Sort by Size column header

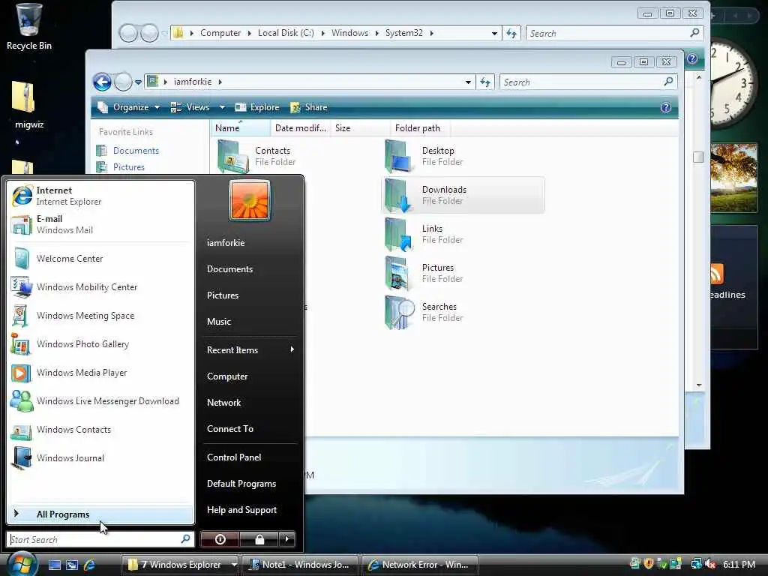coord(361,127)
